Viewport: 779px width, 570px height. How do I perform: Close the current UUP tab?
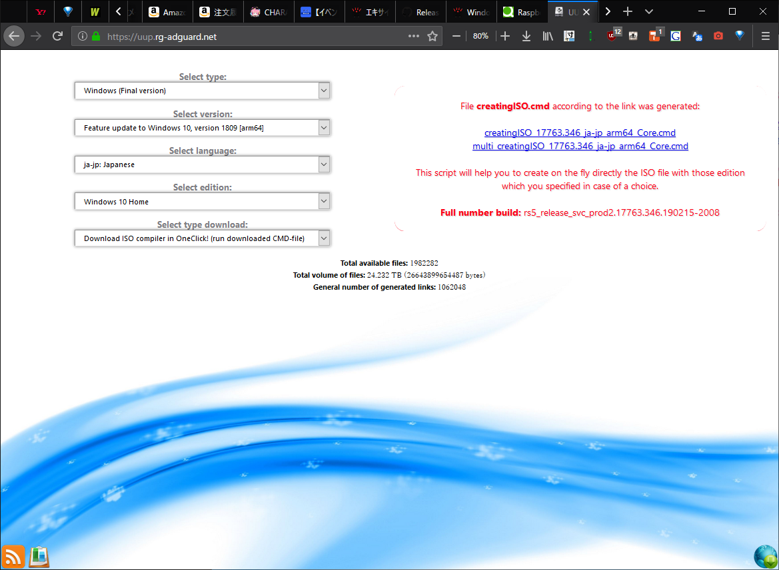click(586, 12)
